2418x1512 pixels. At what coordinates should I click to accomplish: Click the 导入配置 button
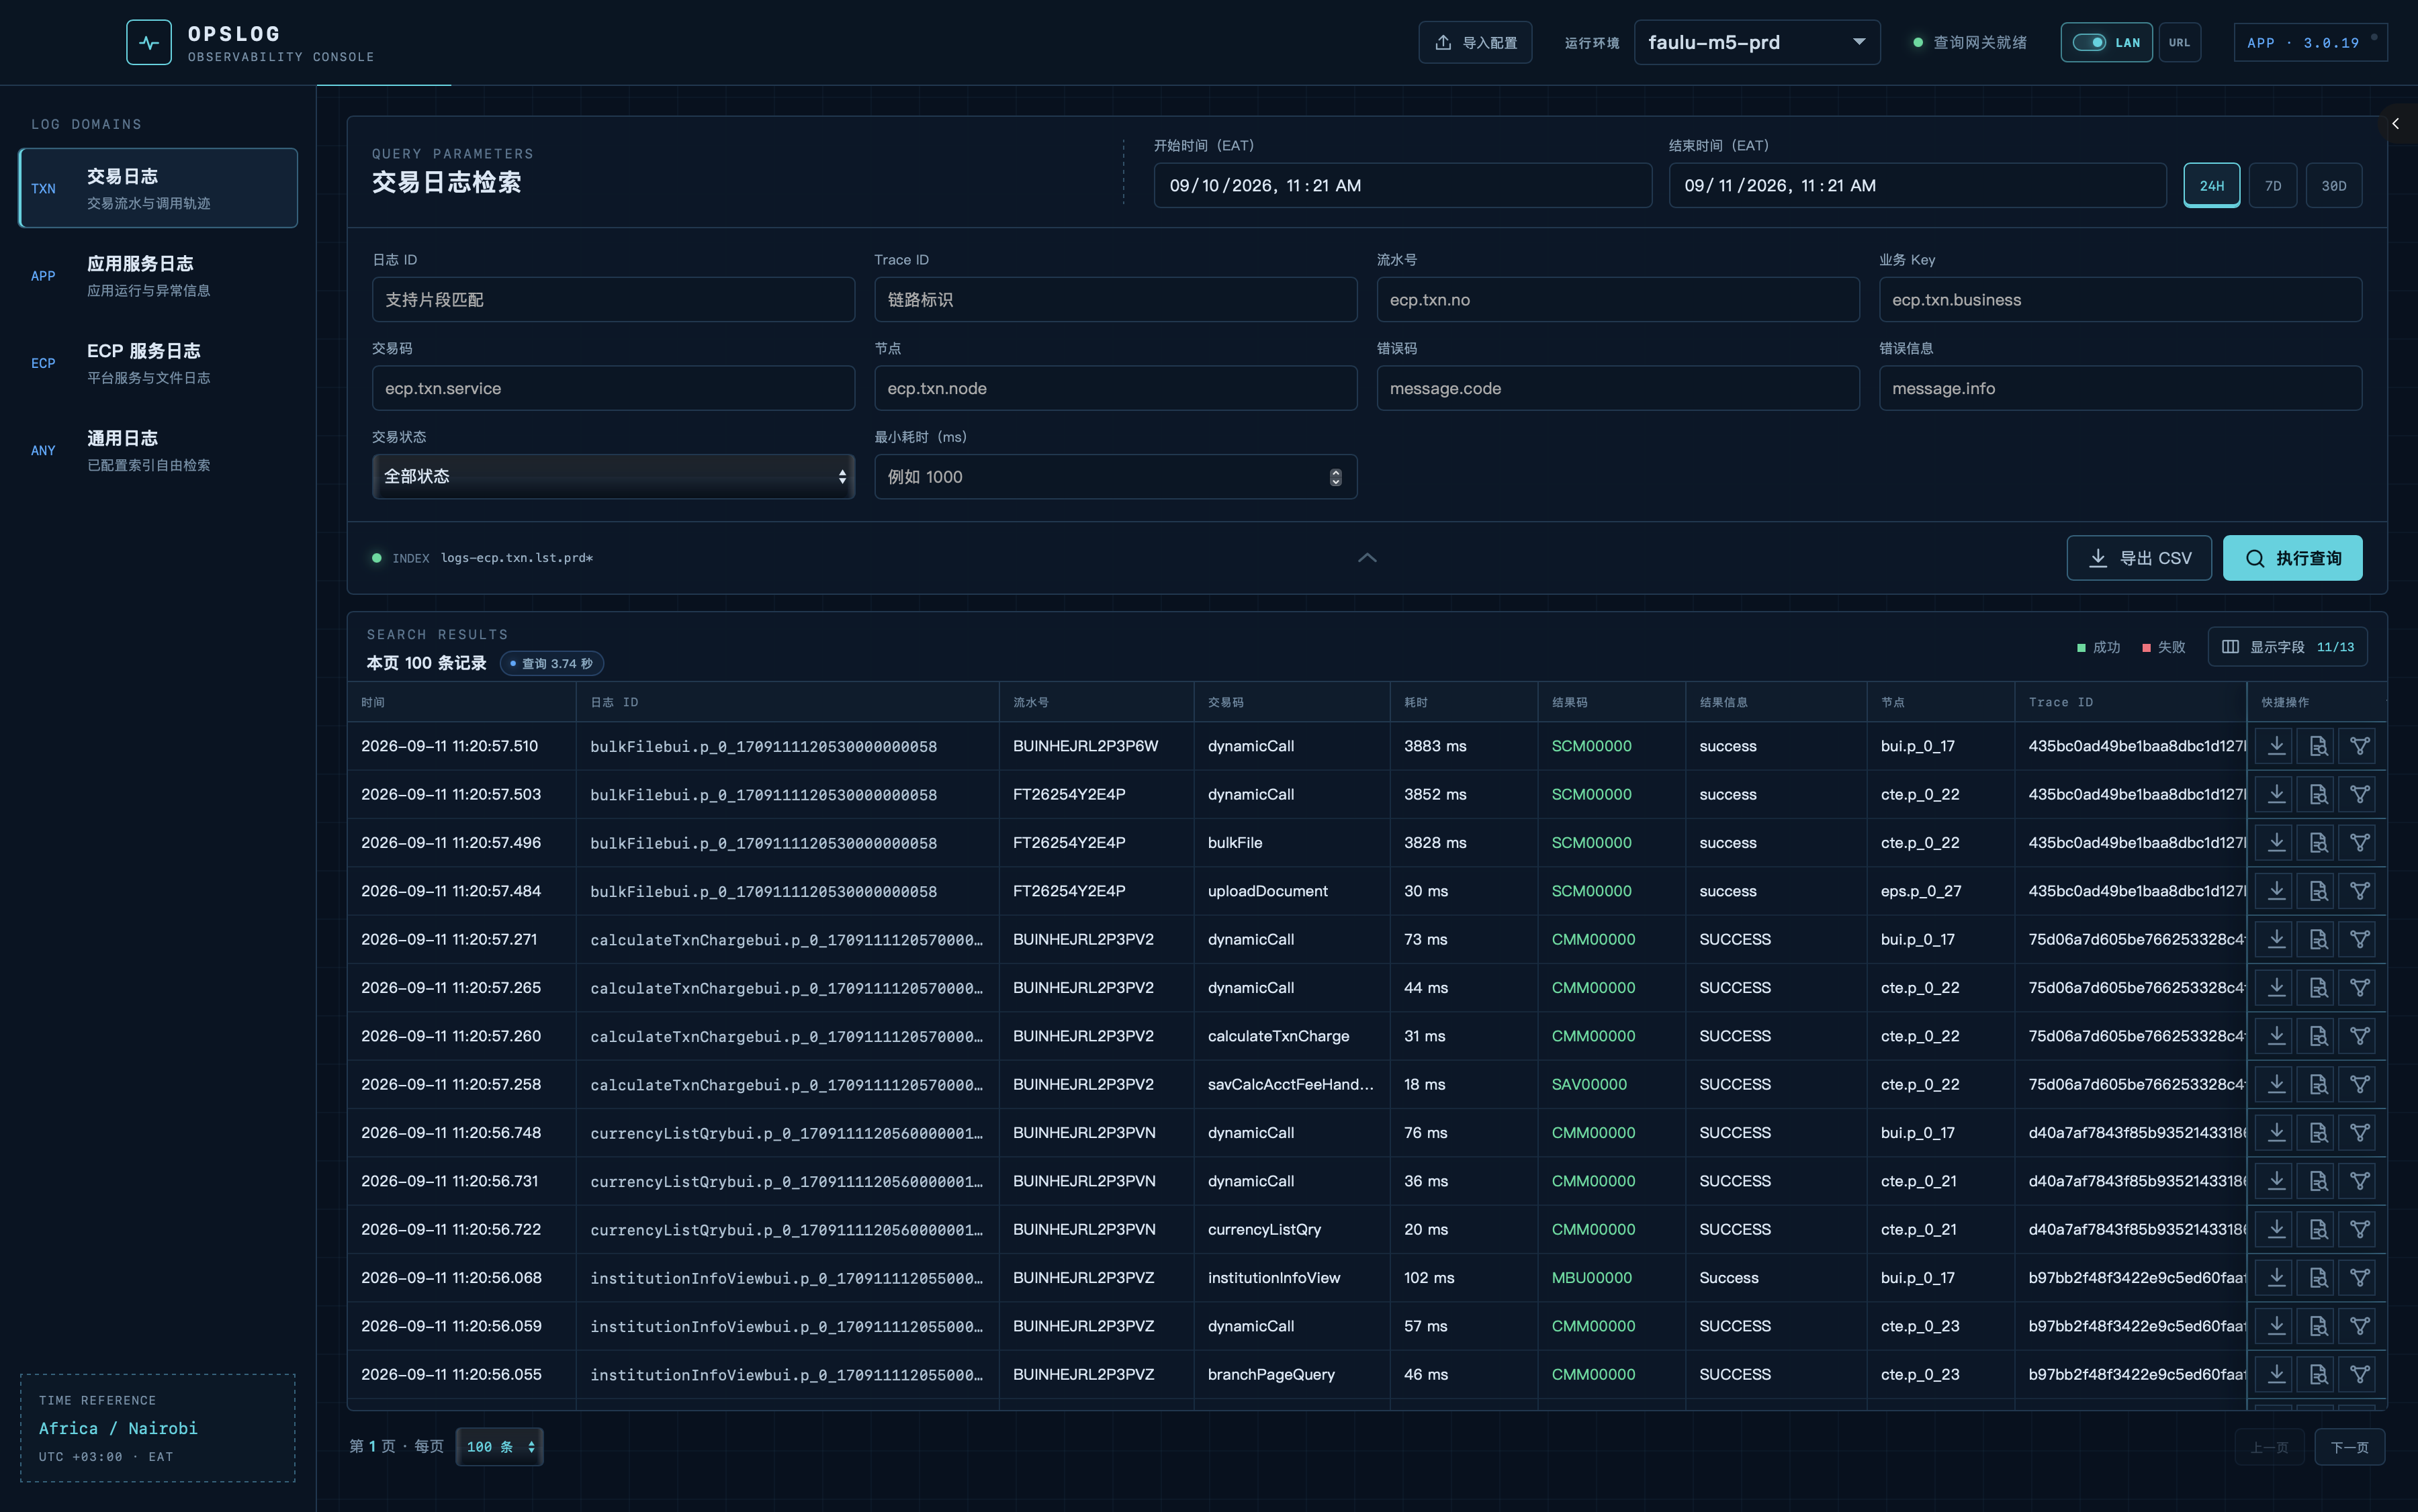pos(1474,43)
